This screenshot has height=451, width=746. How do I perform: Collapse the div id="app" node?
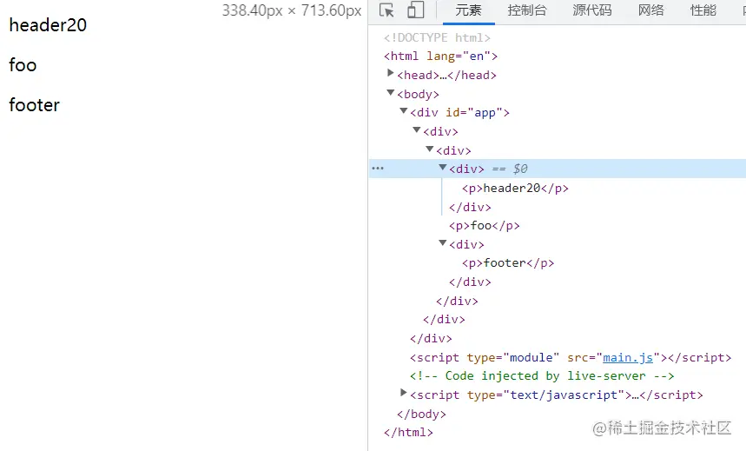(x=404, y=110)
